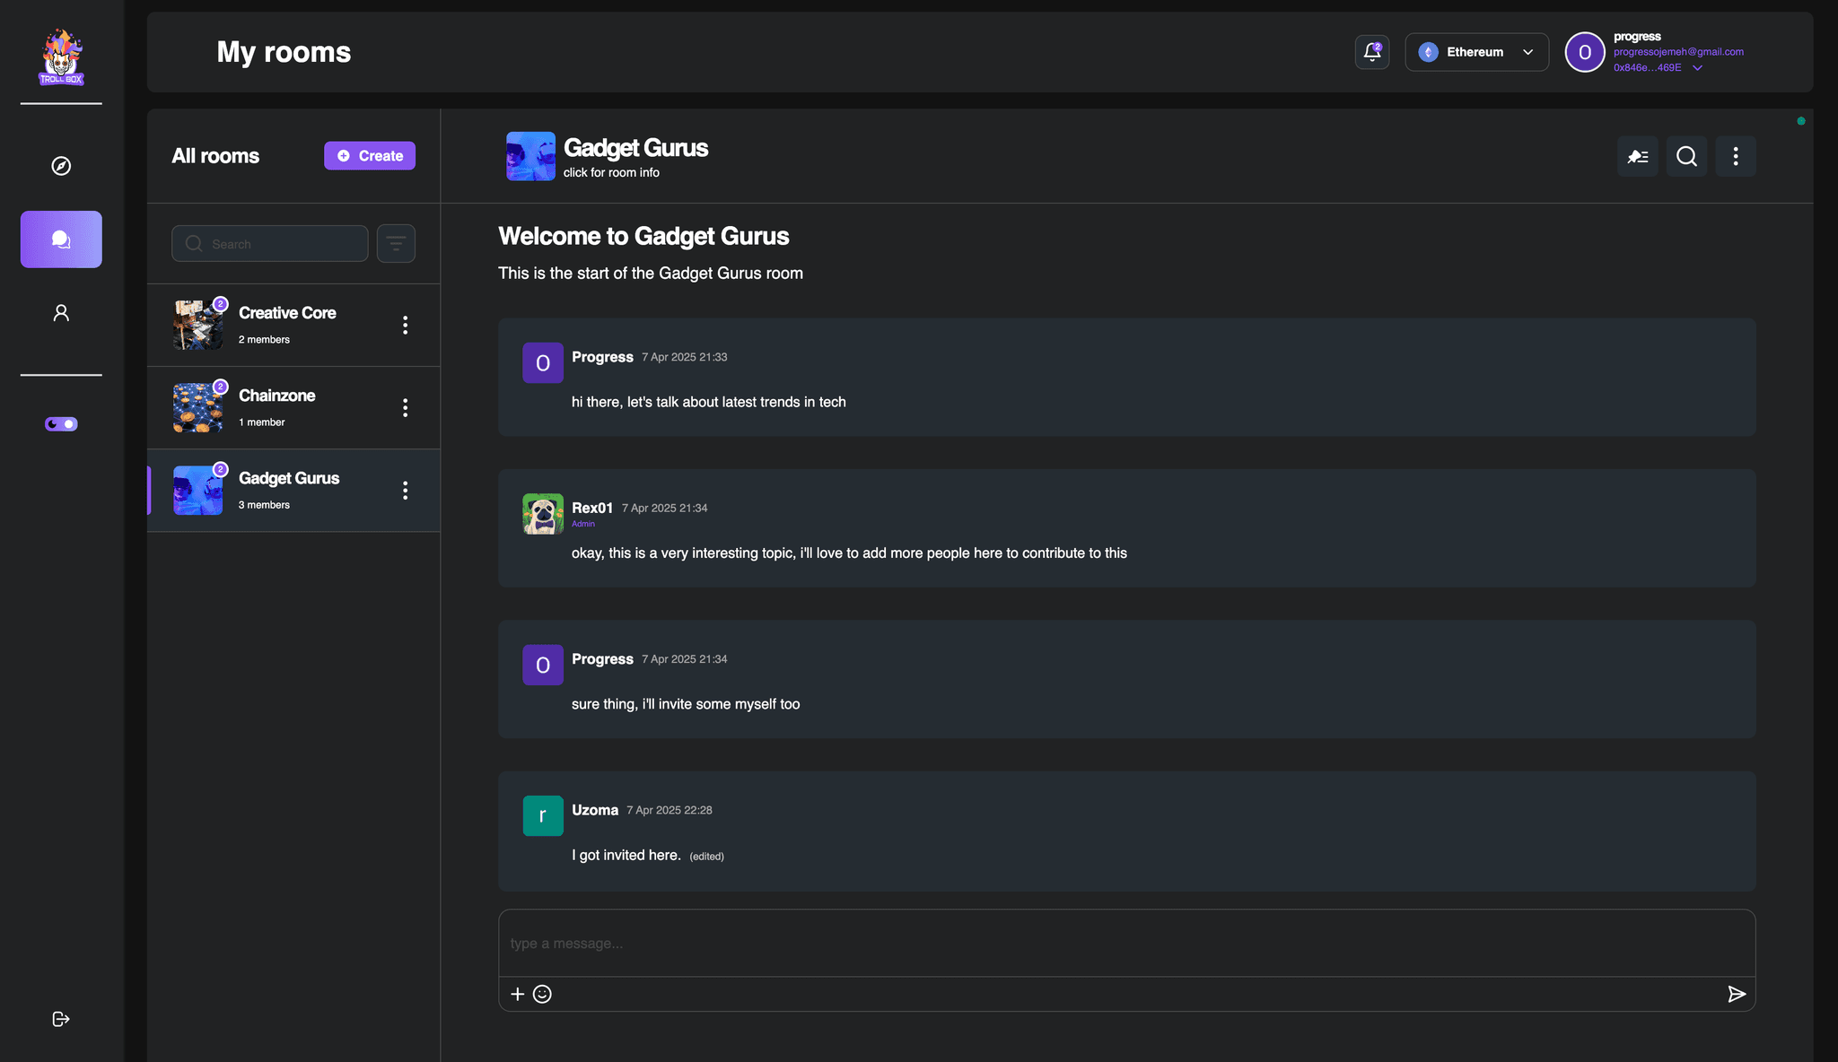Click the Troll Box logo
This screenshot has width=1838, height=1062.
coord(60,56)
